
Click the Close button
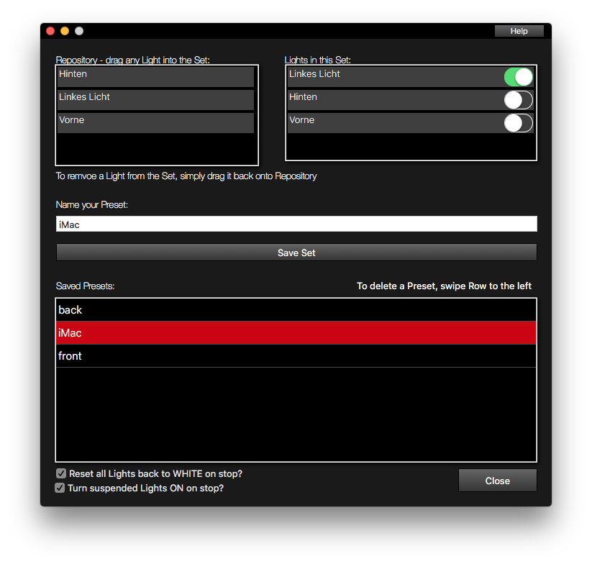[498, 481]
